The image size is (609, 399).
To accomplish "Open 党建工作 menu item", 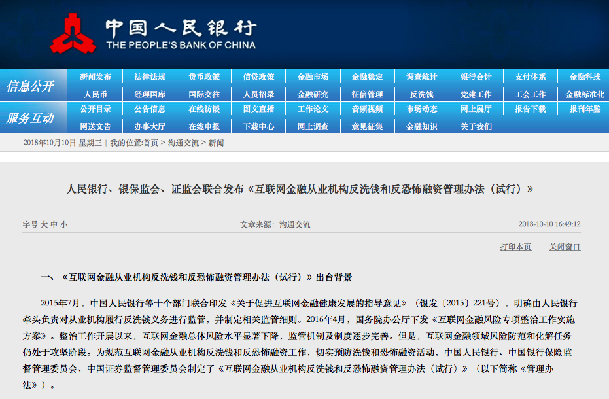I will (x=476, y=94).
